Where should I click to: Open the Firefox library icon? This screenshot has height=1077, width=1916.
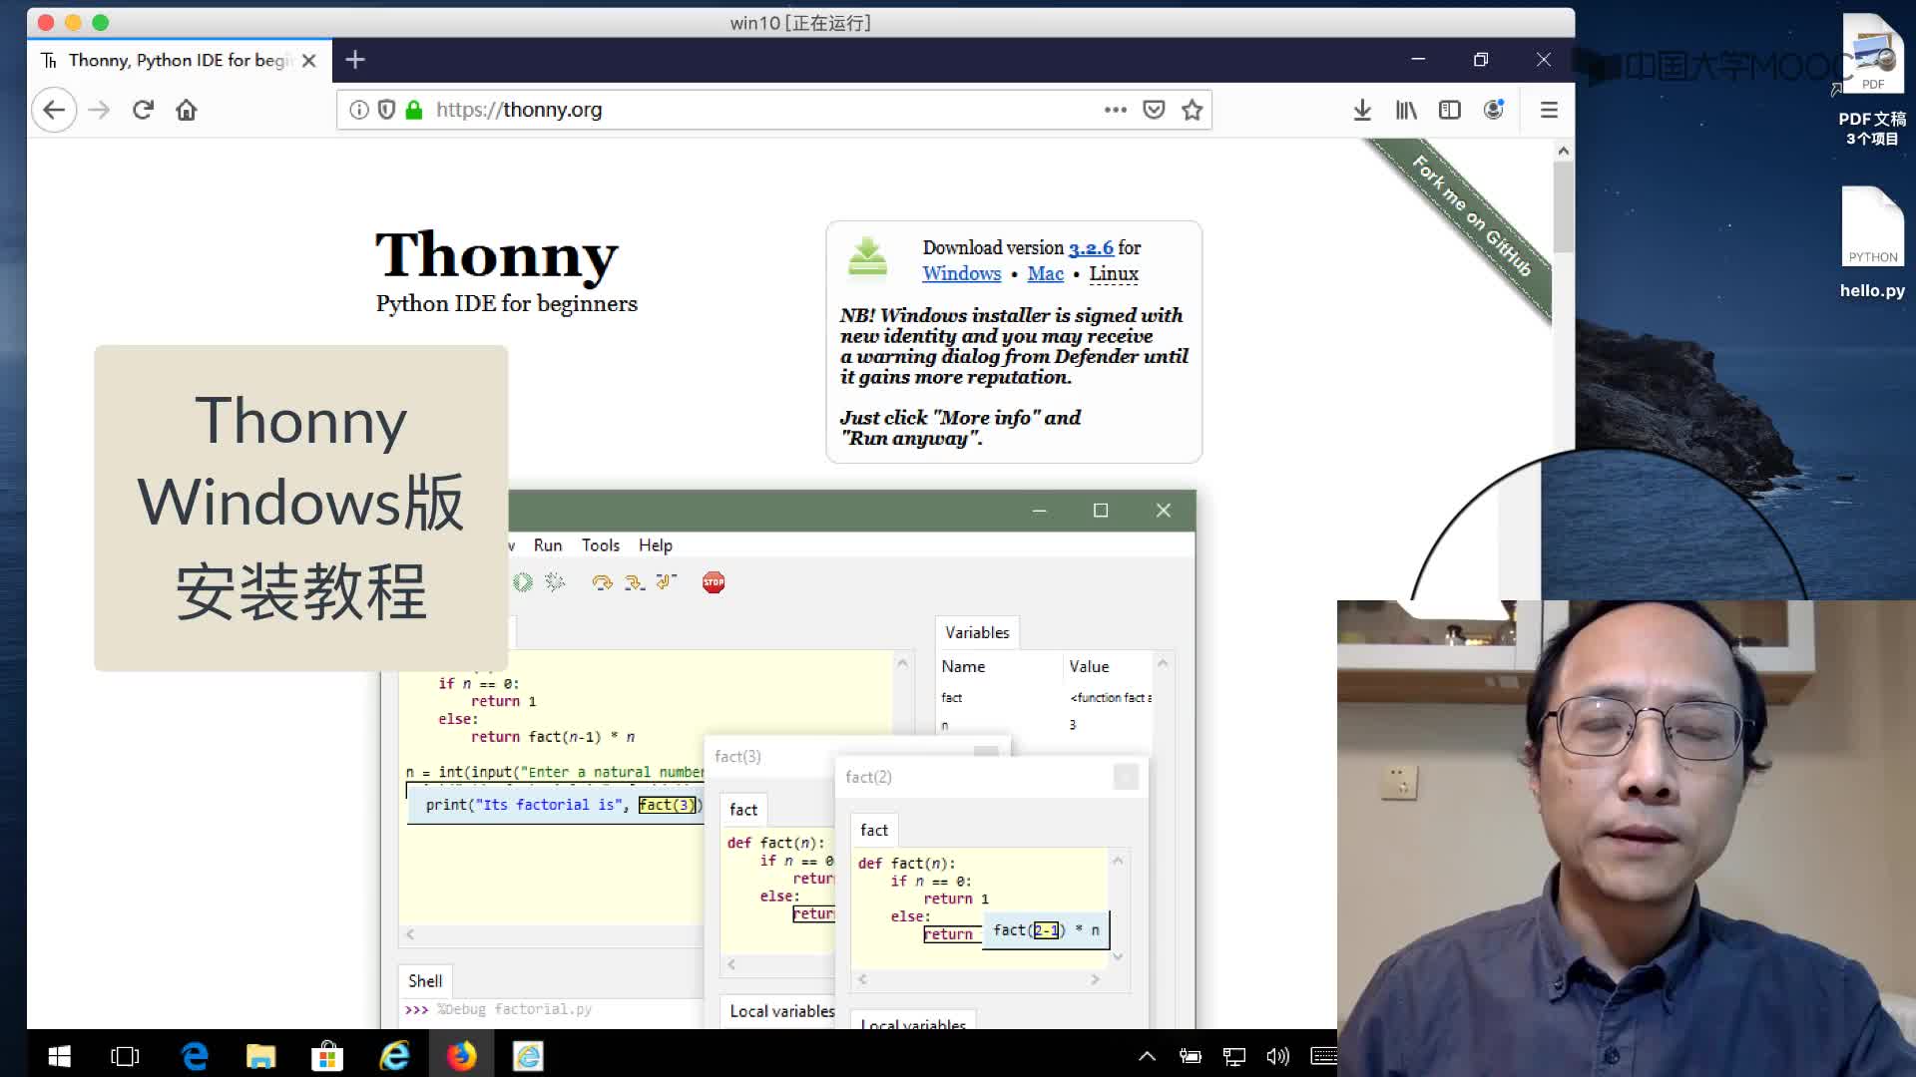pyautogui.click(x=1406, y=110)
